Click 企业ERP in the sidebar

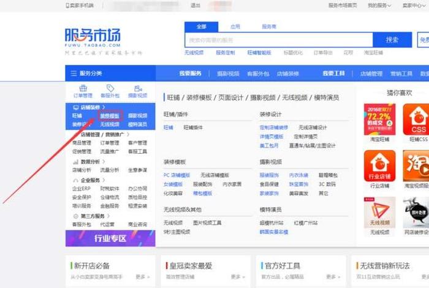click(x=82, y=189)
